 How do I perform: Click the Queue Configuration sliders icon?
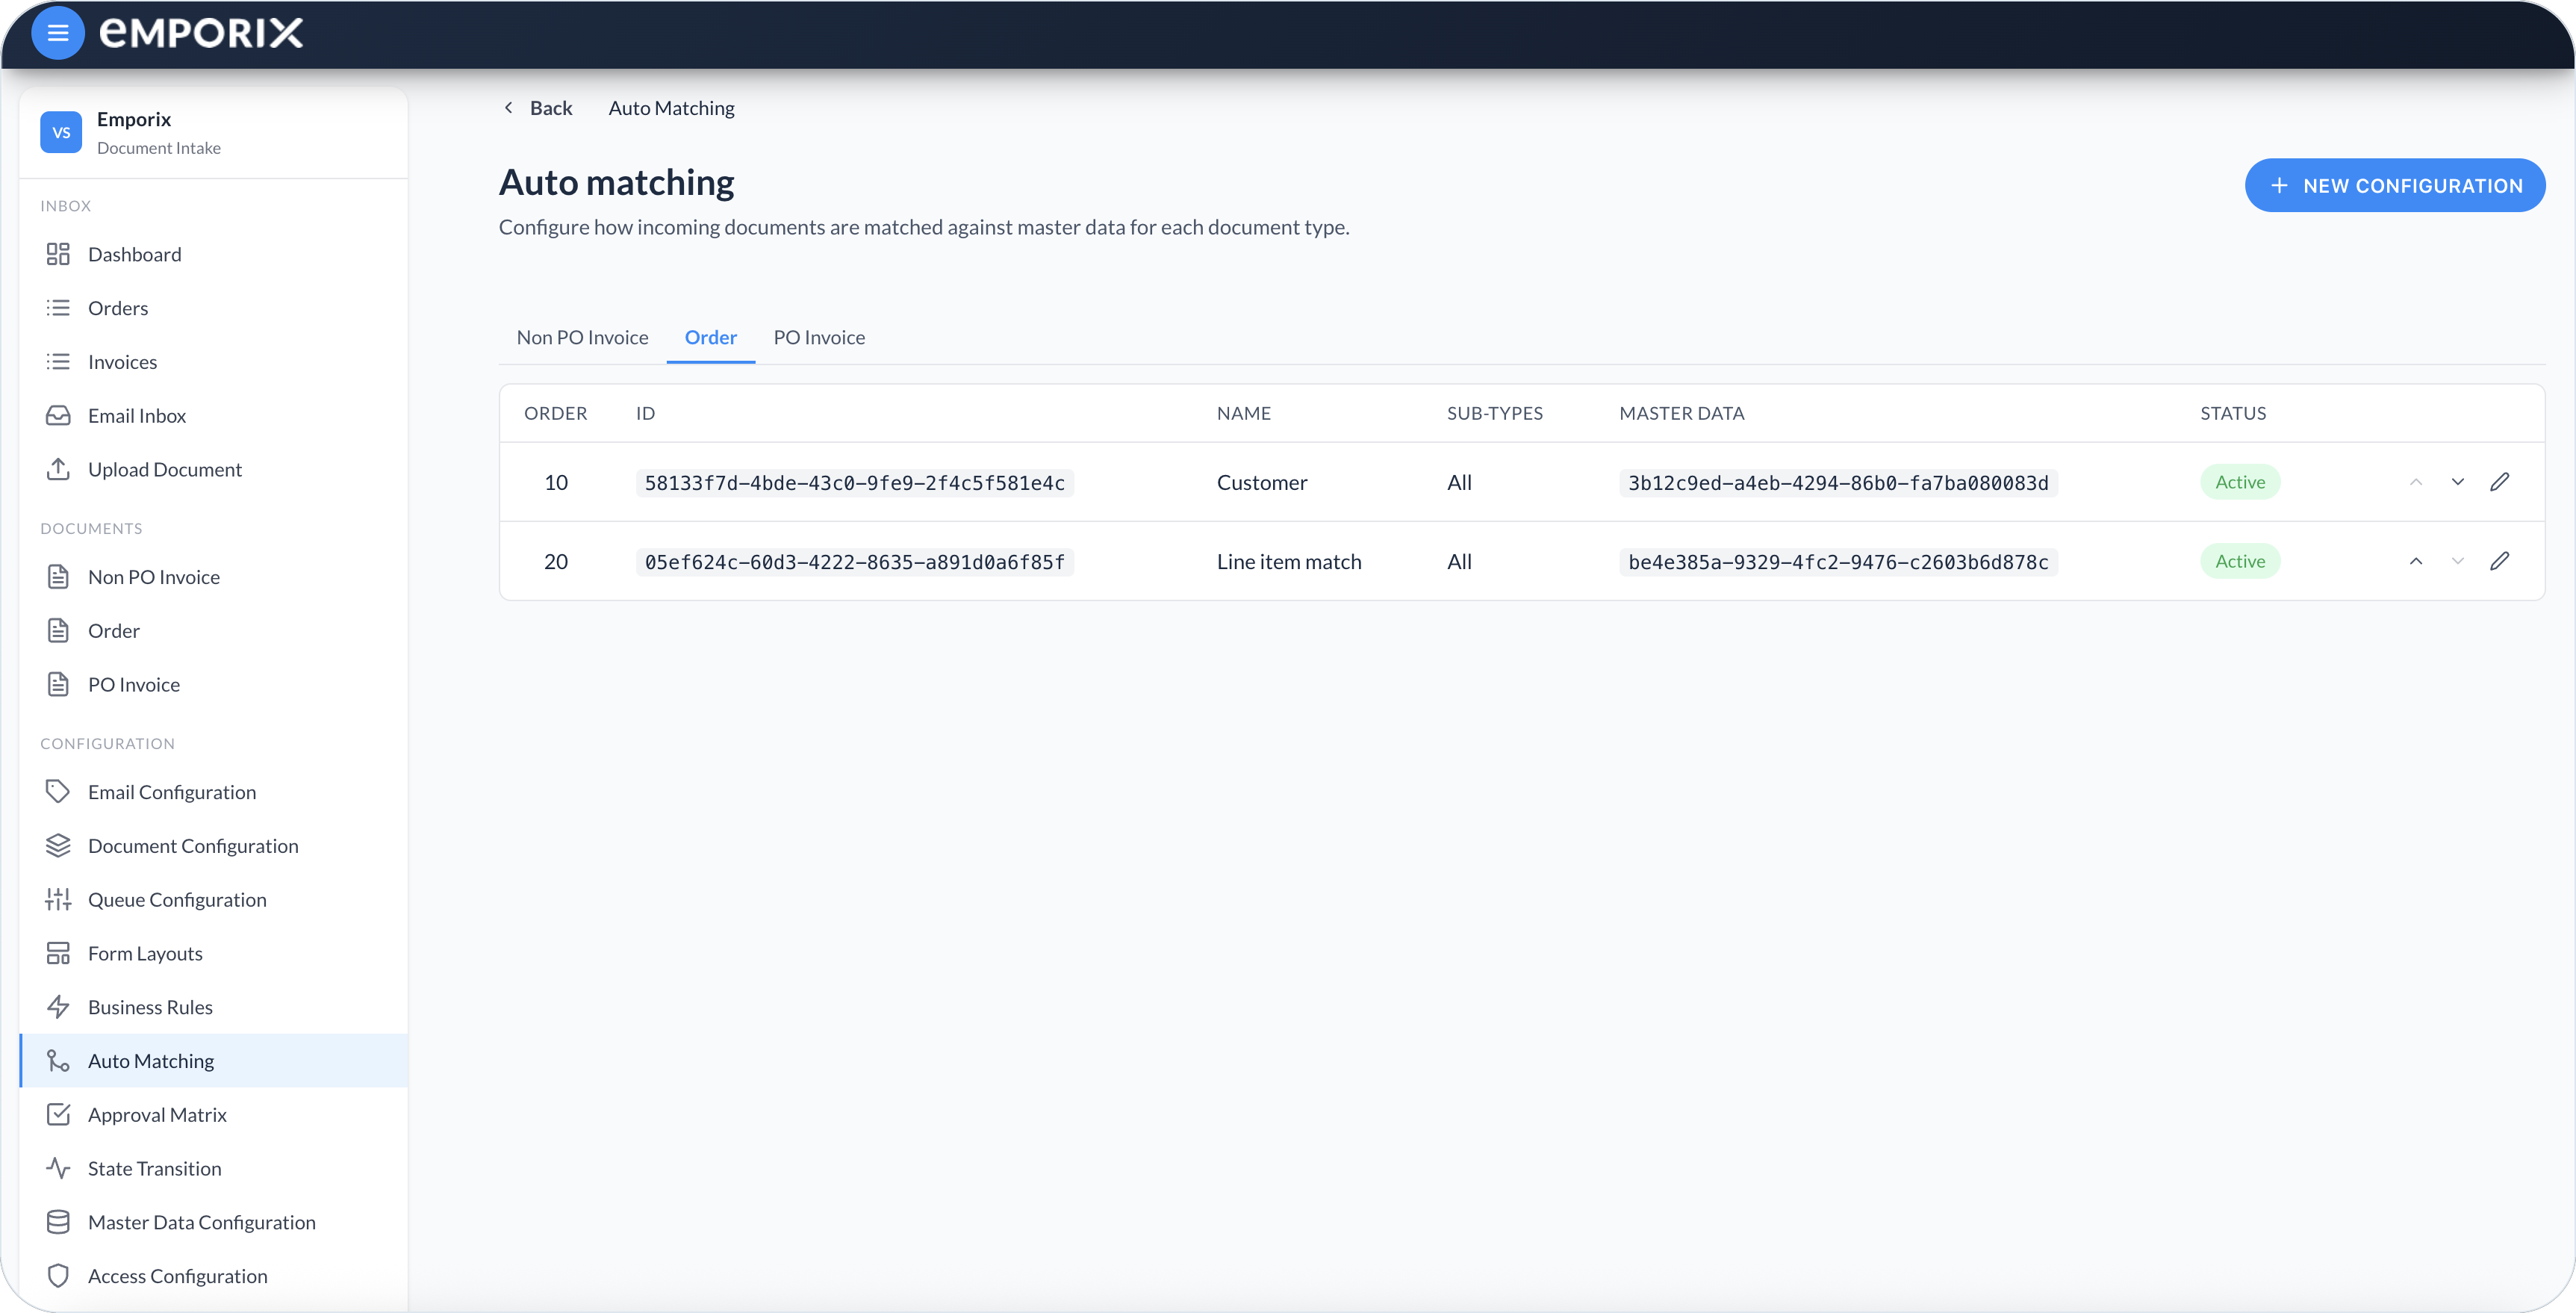pyautogui.click(x=58, y=899)
